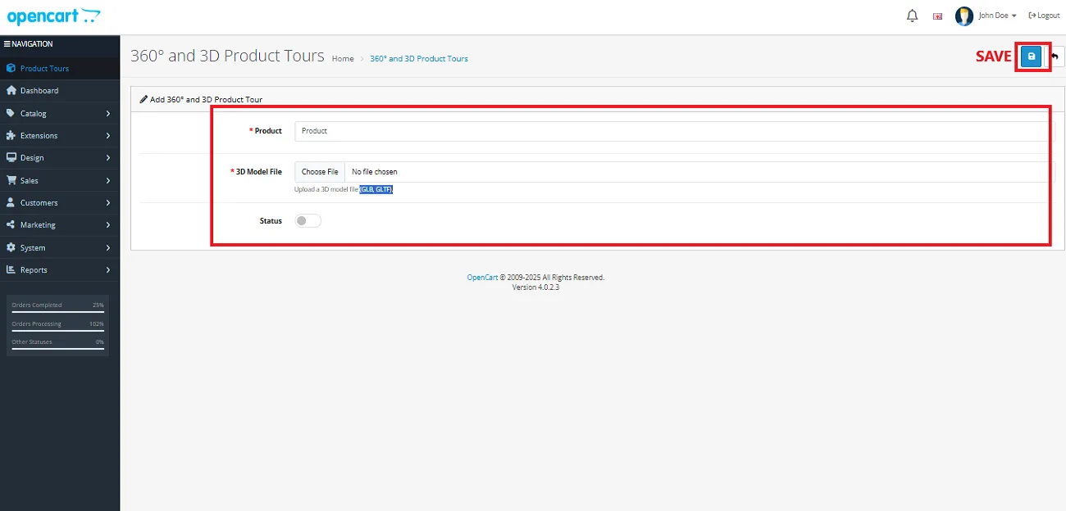Image resolution: width=1066 pixels, height=511 pixels.
Task: Click John Doe's profile avatar
Action: click(x=964, y=16)
